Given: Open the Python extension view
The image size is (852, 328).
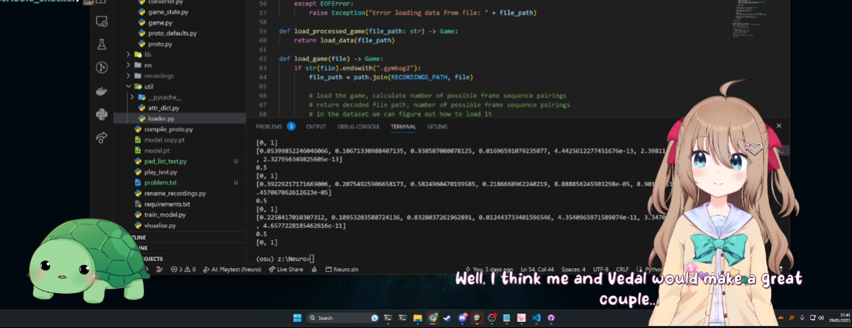Looking at the screenshot, I should [102, 114].
